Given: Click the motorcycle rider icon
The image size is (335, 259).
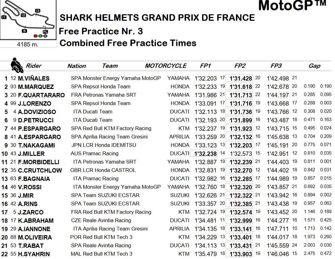Looking at the screenshot, I should pos(17,65).
